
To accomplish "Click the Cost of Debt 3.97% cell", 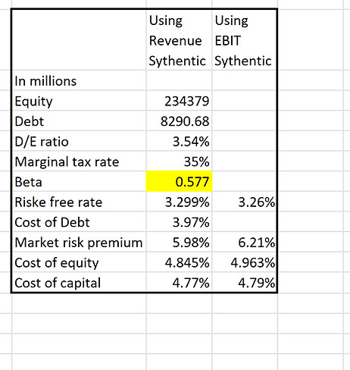I will tap(179, 222).
